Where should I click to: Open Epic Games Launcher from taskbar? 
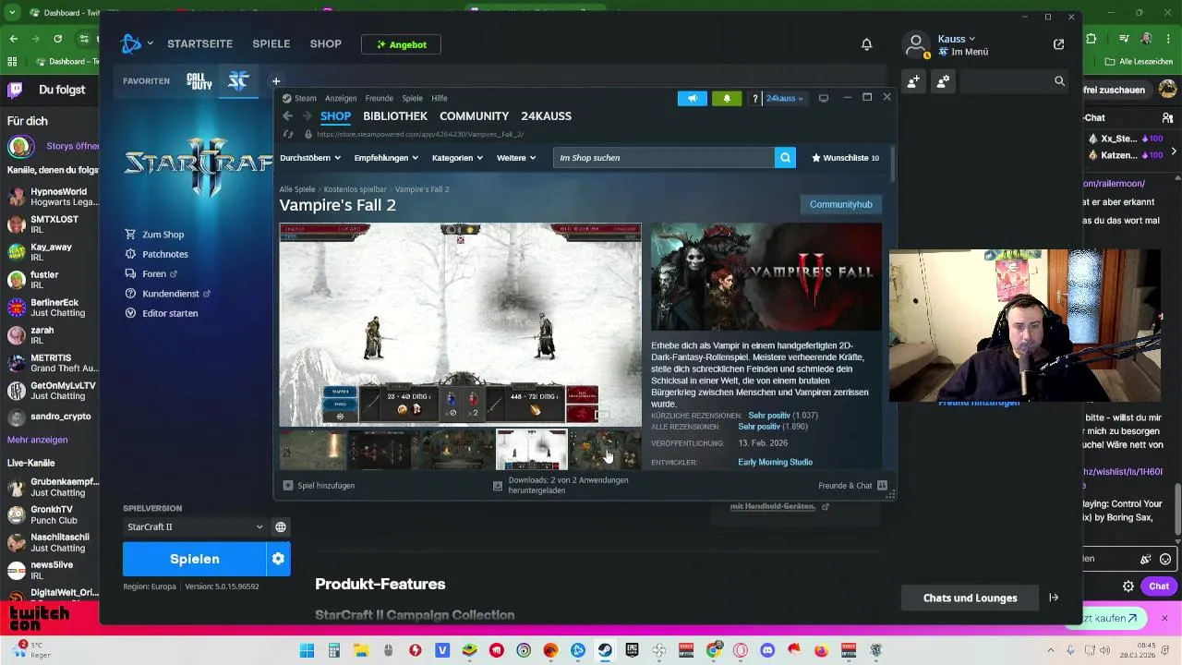click(632, 650)
